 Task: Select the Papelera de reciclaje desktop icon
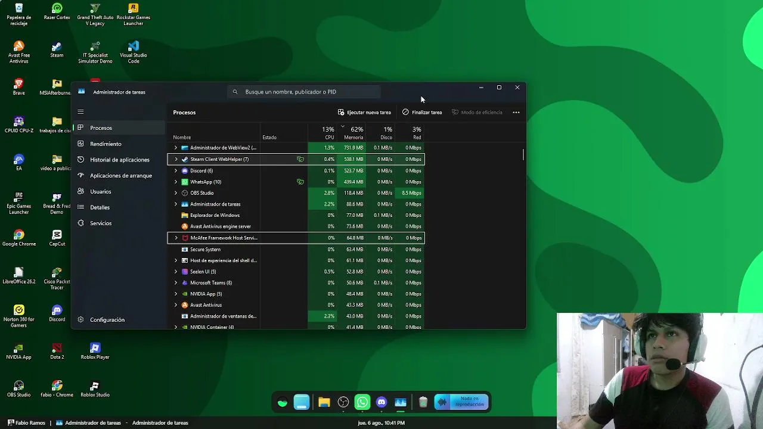(x=18, y=14)
